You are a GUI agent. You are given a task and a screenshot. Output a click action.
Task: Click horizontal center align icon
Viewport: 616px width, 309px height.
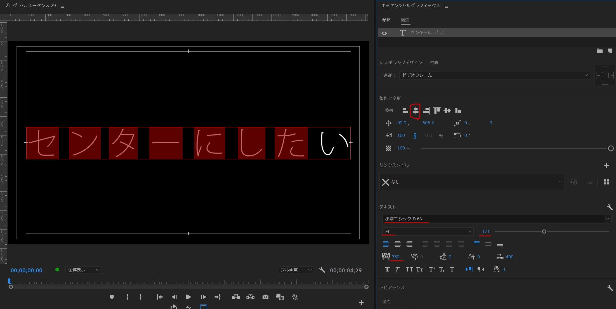[x=416, y=111]
